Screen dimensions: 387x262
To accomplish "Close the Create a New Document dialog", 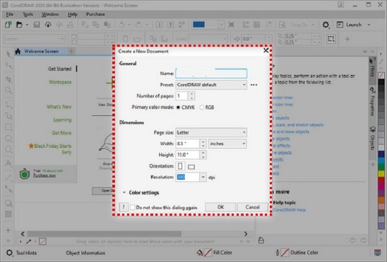I will (x=266, y=51).
